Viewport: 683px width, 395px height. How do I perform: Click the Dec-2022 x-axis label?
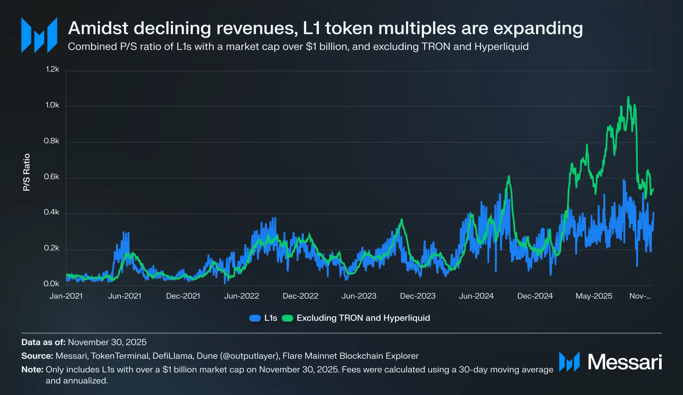point(300,296)
